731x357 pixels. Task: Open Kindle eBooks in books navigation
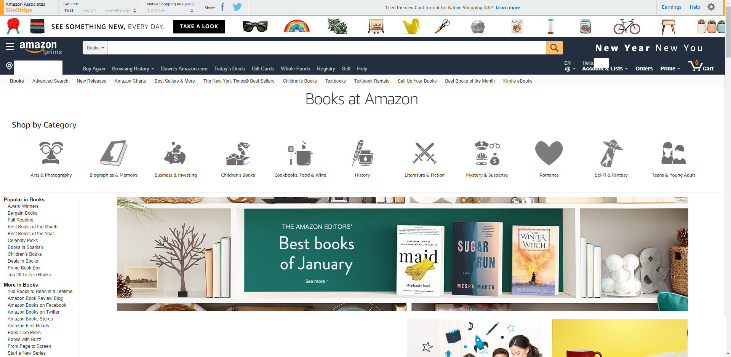point(517,81)
